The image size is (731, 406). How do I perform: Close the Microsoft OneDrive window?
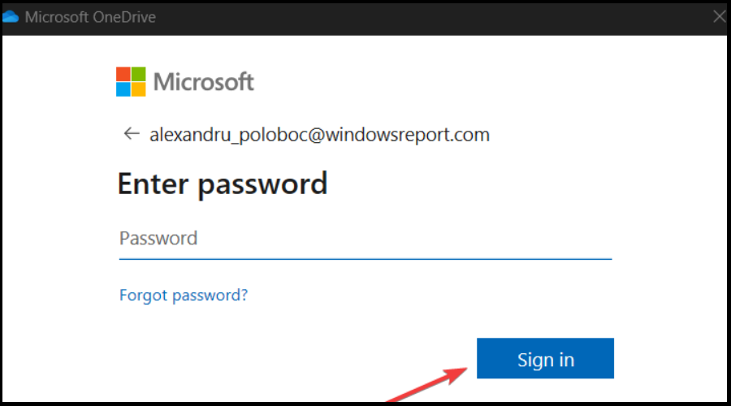720,17
